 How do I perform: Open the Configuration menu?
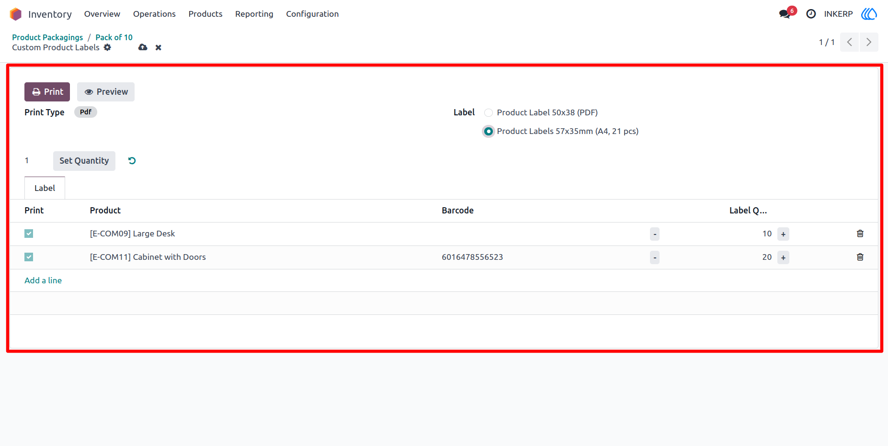pos(312,14)
